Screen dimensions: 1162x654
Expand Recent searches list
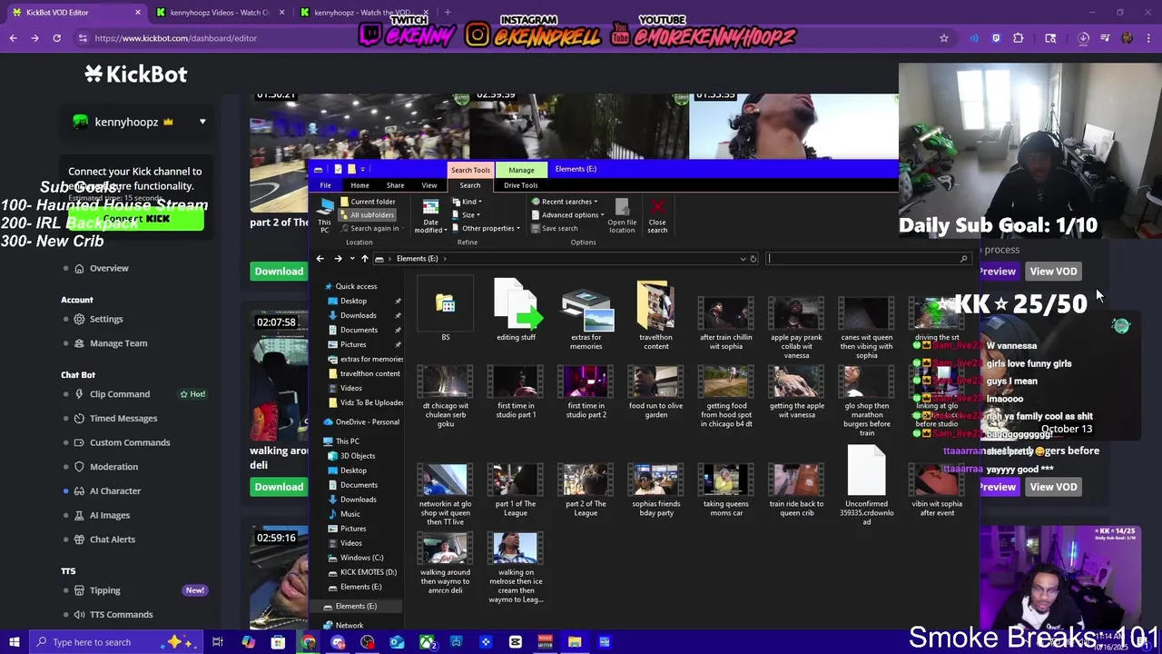point(565,202)
